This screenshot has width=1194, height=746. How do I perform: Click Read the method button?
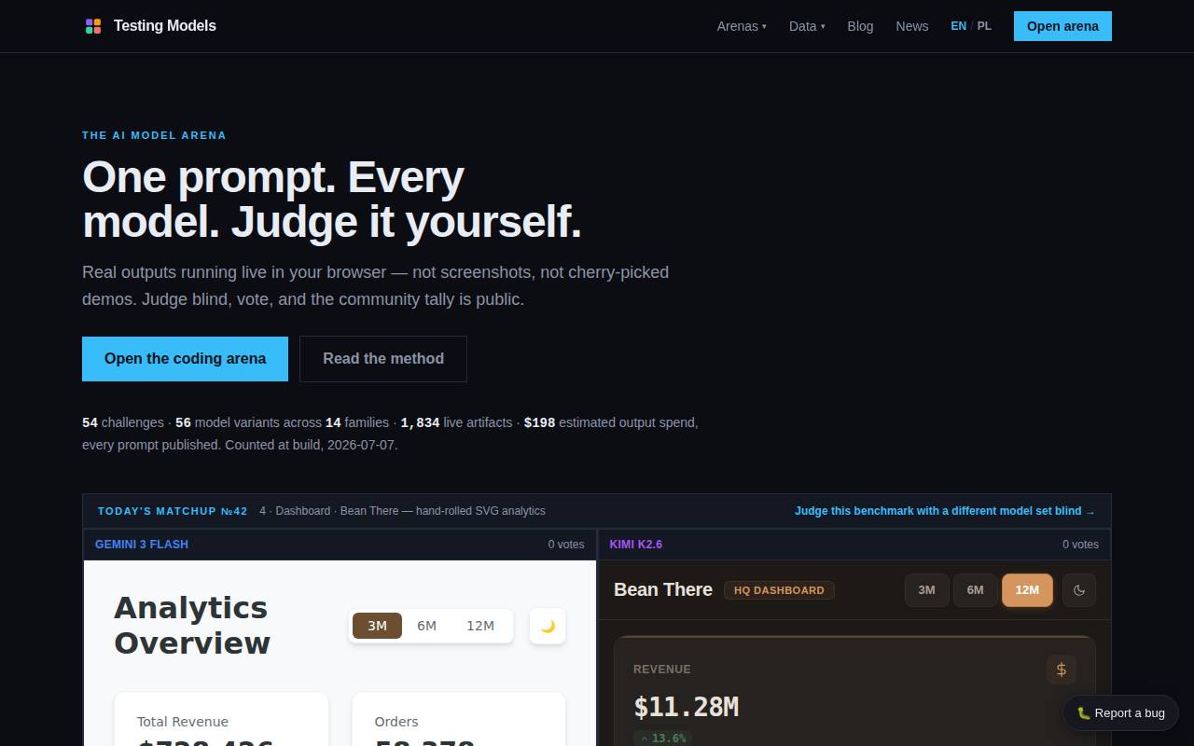[x=383, y=359]
